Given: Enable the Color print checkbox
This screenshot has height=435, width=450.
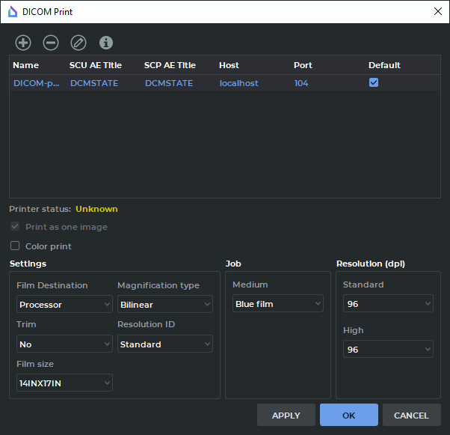Looking at the screenshot, I should [x=15, y=246].
